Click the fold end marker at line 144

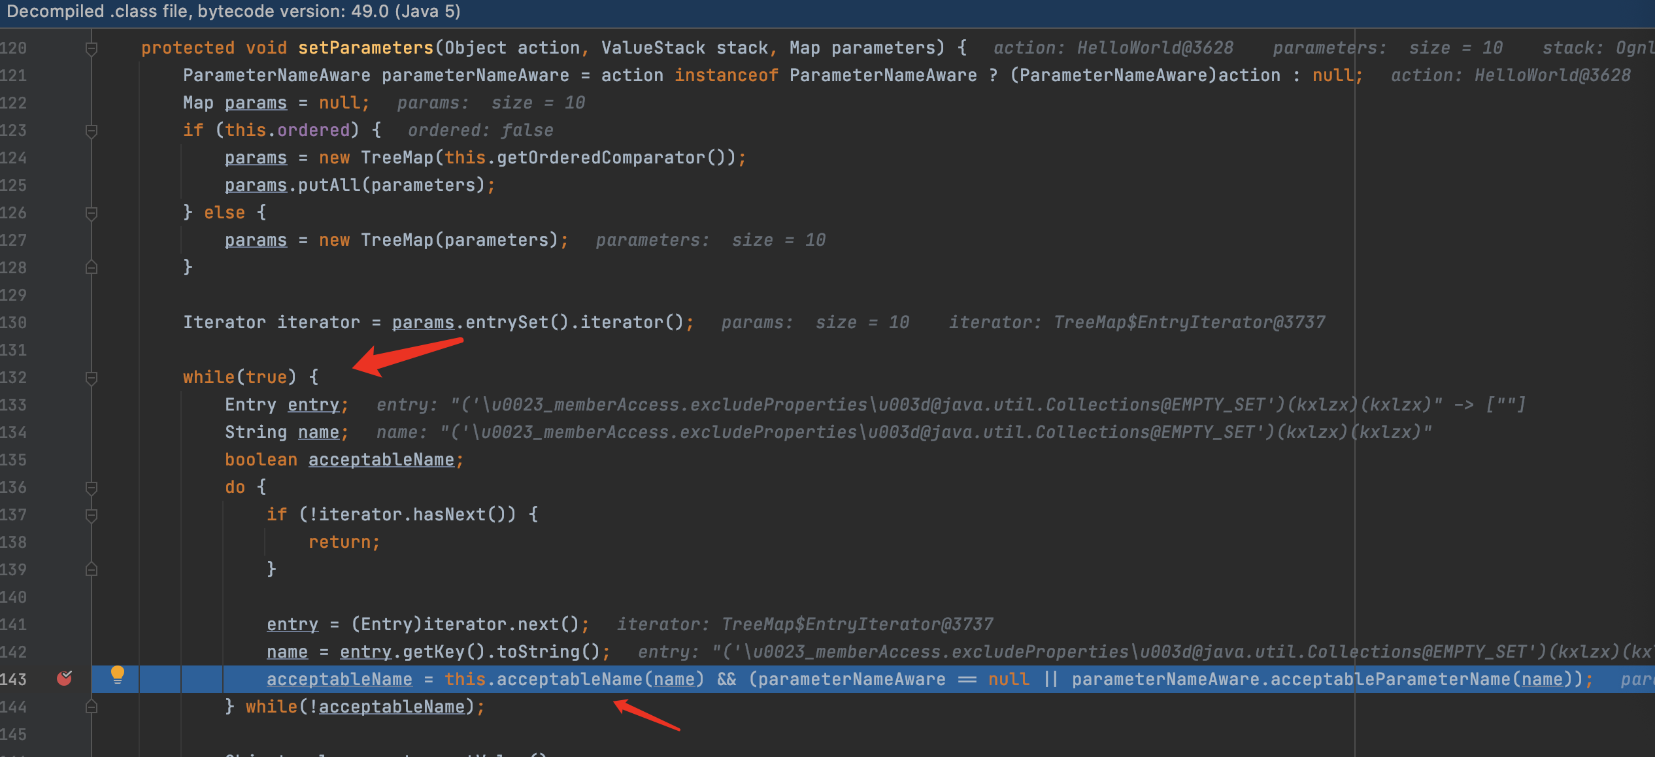pos(92,707)
